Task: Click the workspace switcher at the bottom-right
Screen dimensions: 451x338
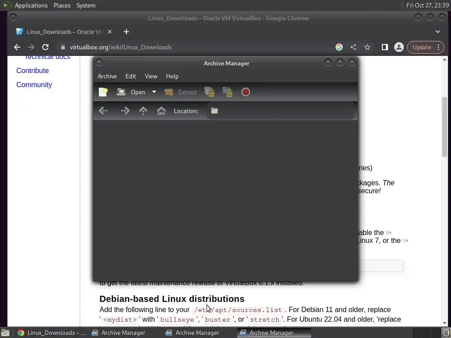Action: (447, 333)
